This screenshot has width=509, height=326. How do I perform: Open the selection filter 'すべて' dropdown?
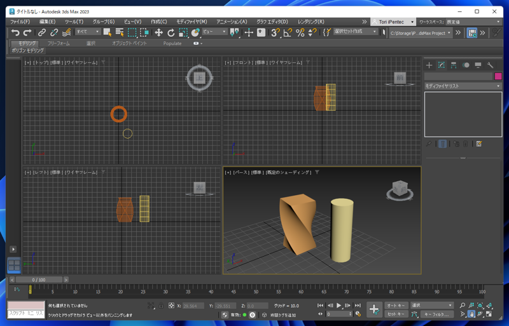88,32
